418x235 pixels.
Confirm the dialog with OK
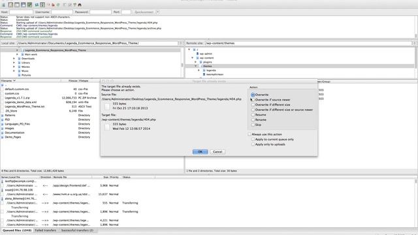[x=201, y=151]
